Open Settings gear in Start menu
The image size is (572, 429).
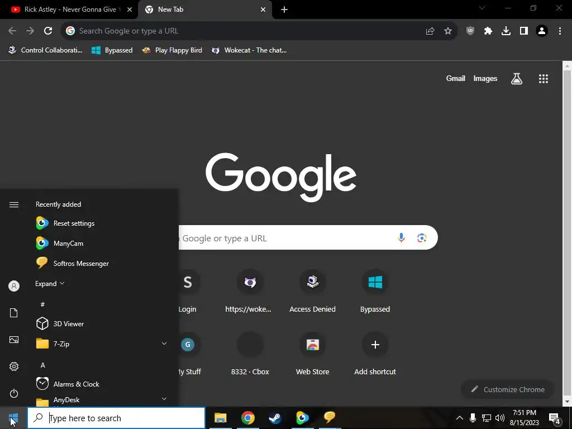pyautogui.click(x=14, y=366)
